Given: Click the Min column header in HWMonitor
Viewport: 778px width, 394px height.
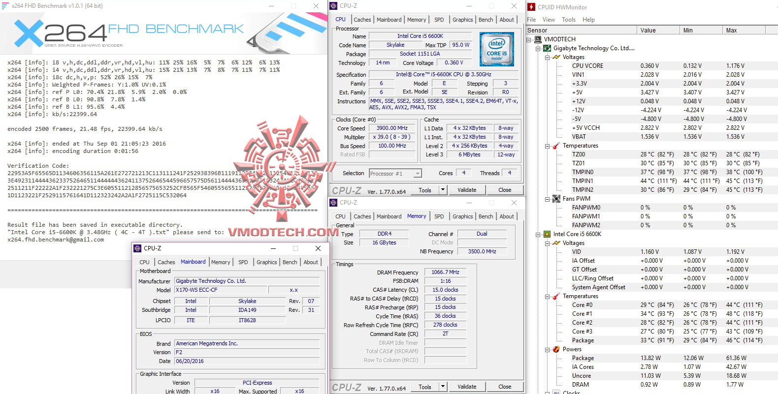Looking at the screenshot, I should click(701, 30).
